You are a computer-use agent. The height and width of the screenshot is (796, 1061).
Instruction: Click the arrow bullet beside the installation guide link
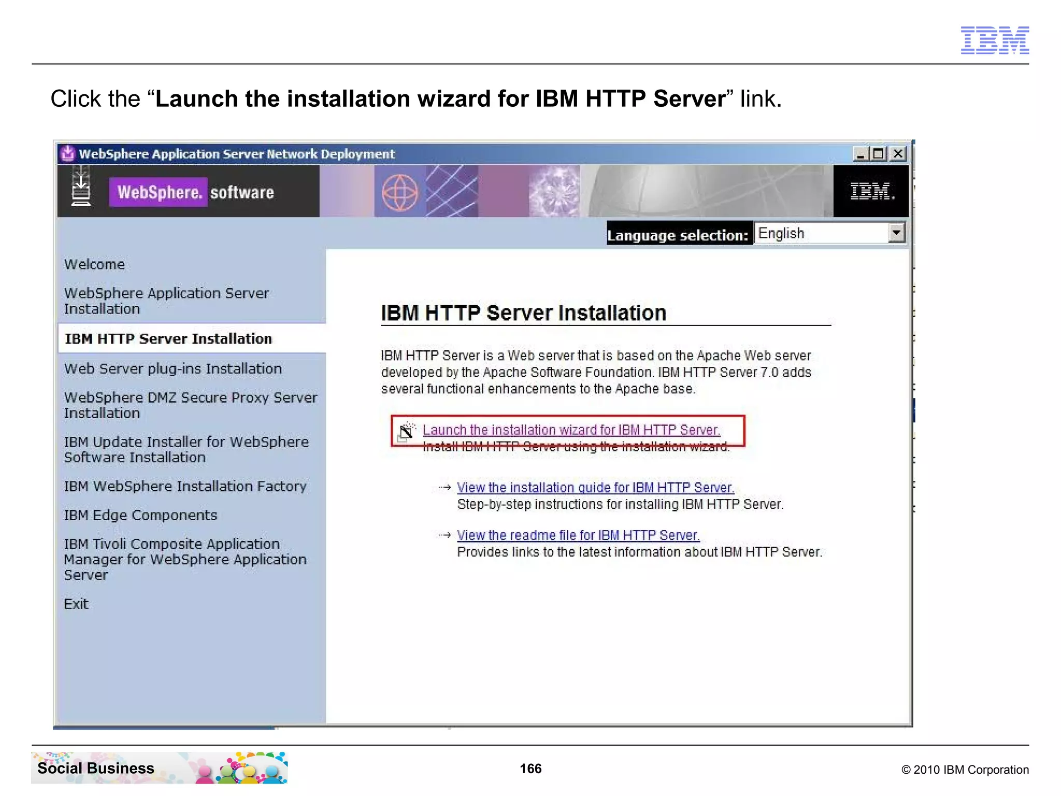[x=445, y=488]
